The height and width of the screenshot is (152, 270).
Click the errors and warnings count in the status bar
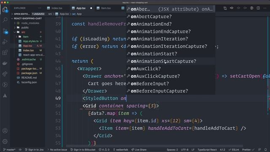pos(104,149)
